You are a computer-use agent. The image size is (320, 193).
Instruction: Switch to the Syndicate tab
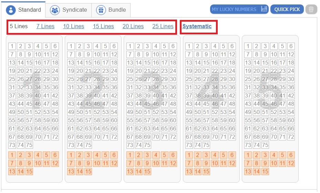click(x=68, y=10)
